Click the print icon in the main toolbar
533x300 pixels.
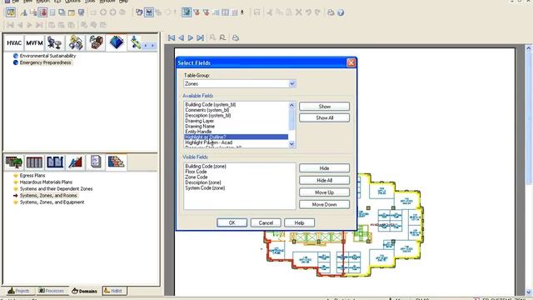pos(331,12)
